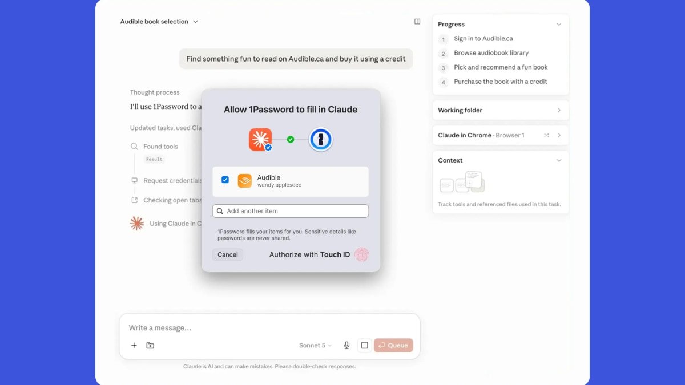Click Cancel in the 1Password dialog
Screen dimensions: 685x385
pyautogui.click(x=228, y=254)
